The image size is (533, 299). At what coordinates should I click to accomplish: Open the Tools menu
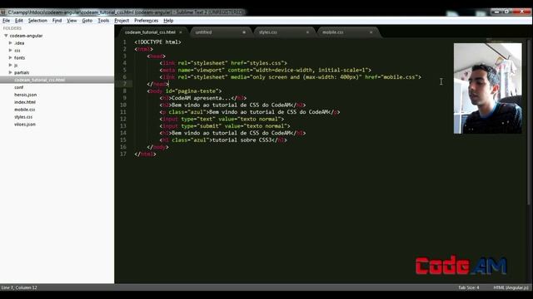(x=103, y=21)
